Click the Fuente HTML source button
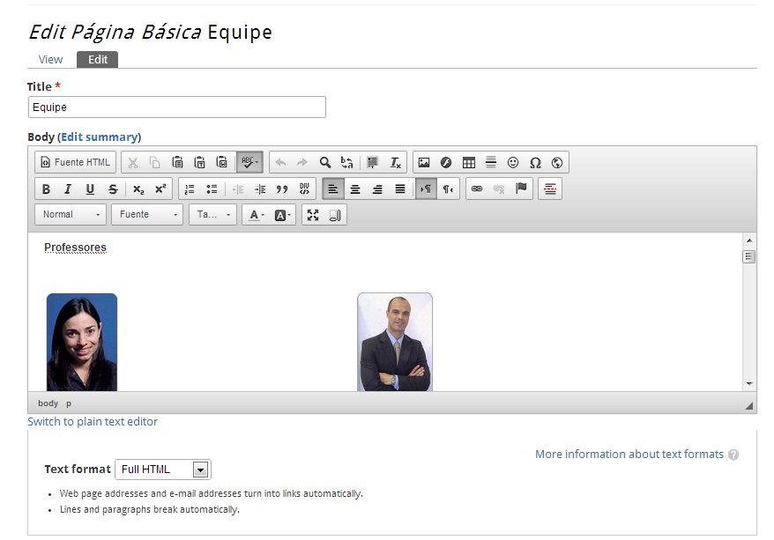 click(76, 162)
